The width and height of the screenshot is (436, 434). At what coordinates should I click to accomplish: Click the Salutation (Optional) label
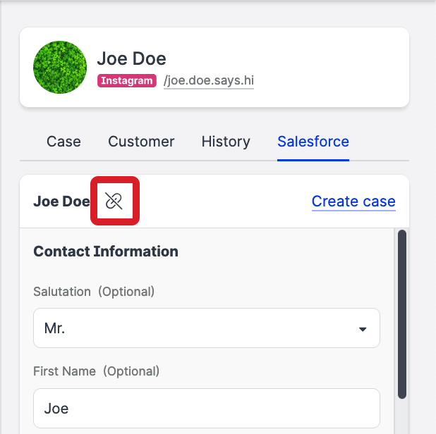94,291
